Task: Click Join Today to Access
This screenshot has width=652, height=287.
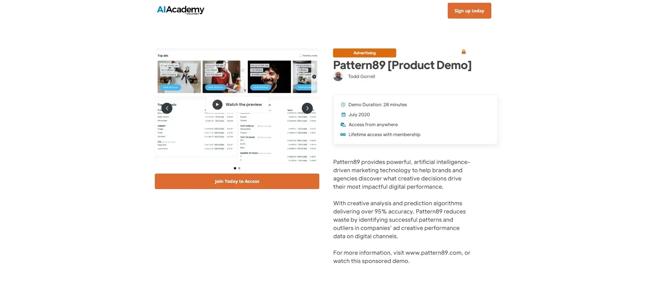Action: coord(237,181)
